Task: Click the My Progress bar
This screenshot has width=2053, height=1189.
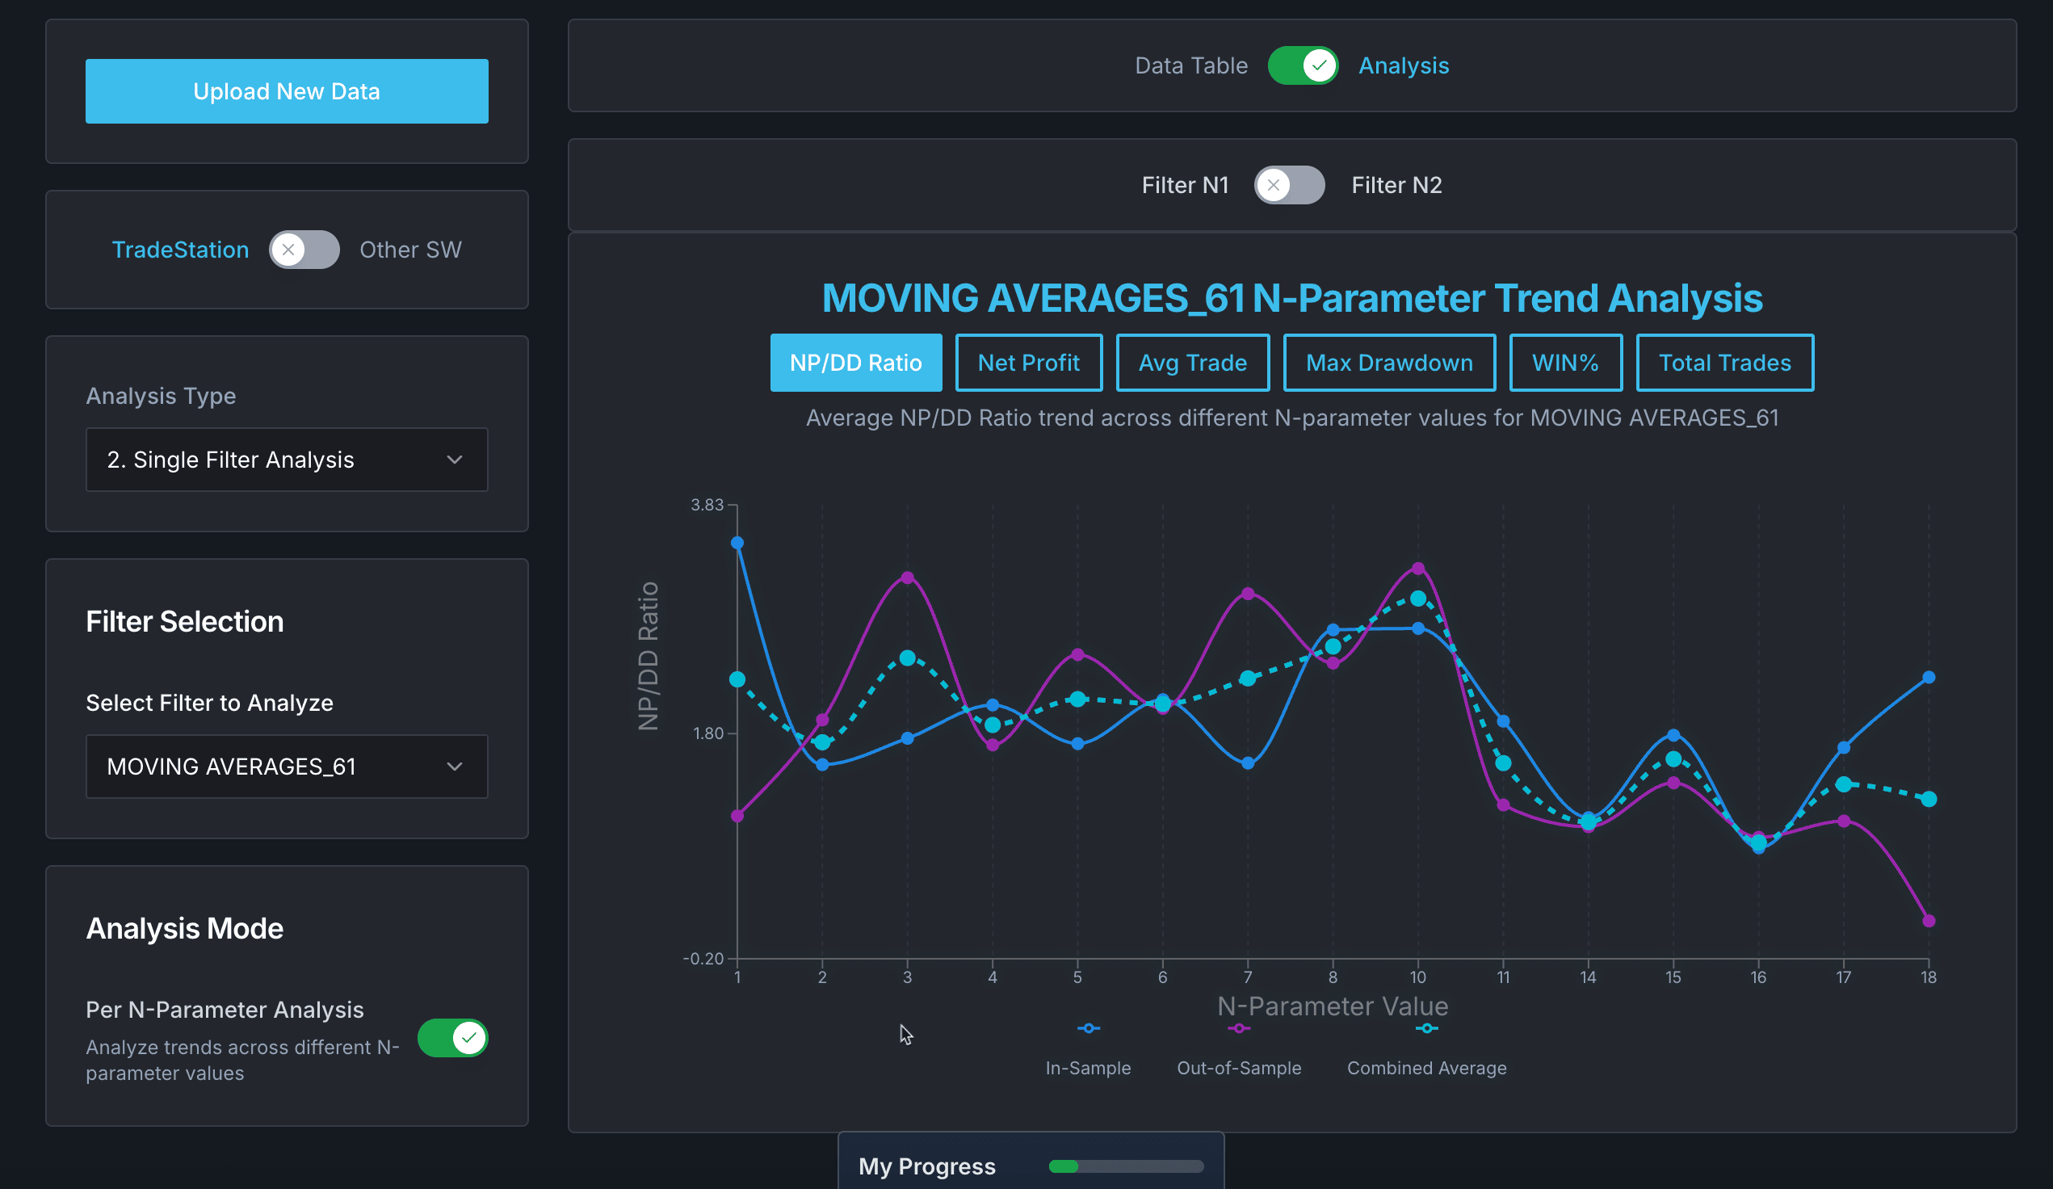Action: 1126,1166
